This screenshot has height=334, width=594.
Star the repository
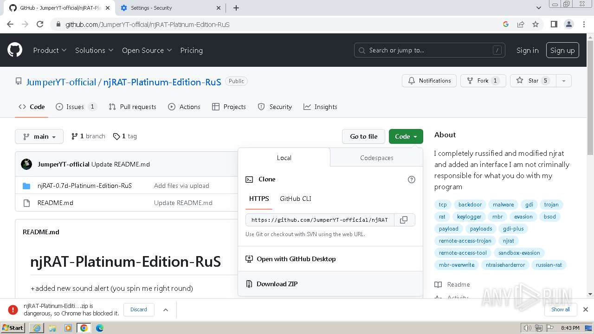pos(533,81)
